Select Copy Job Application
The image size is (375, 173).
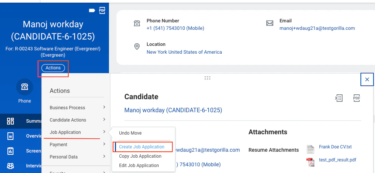point(140,156)
